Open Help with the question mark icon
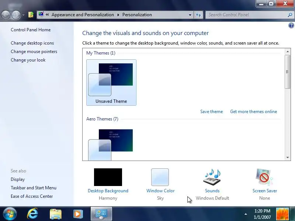This screenshot has height=221, width=295. (x=291, y=25)
